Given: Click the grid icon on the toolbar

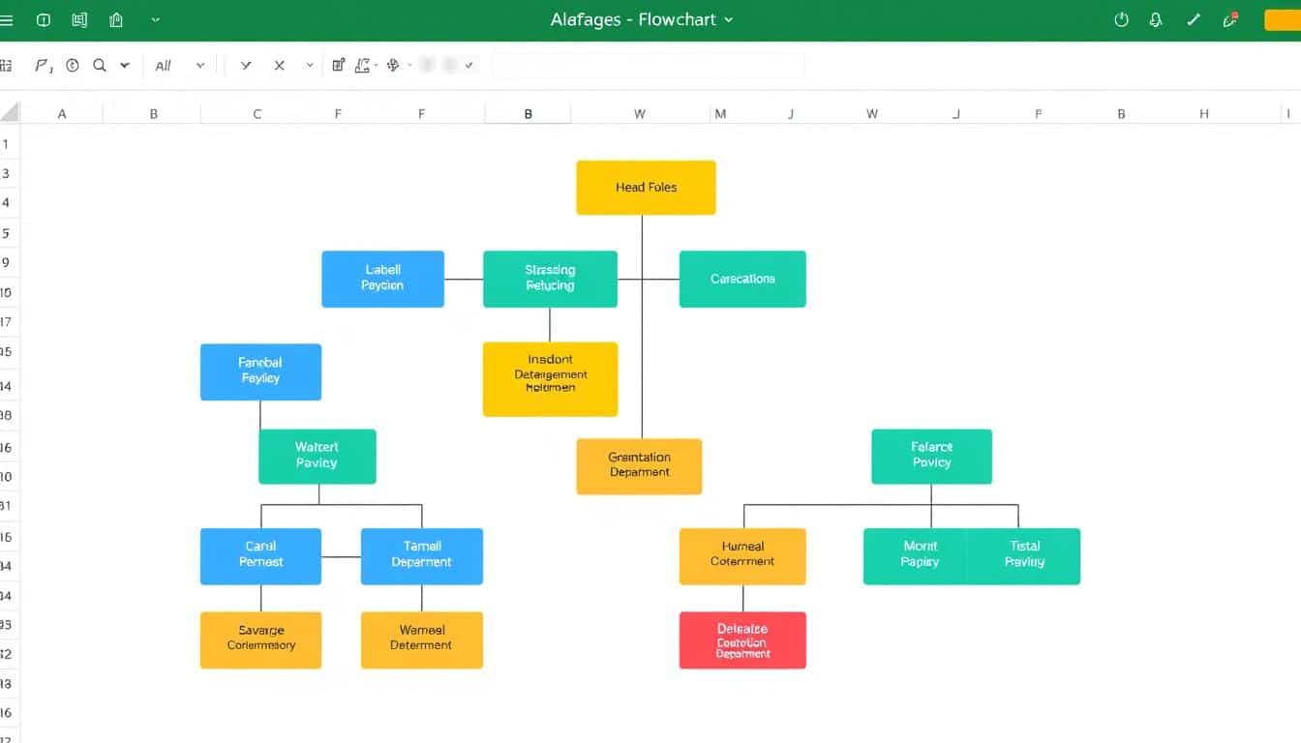Looking at the screenshot, I should pos(6,66).
